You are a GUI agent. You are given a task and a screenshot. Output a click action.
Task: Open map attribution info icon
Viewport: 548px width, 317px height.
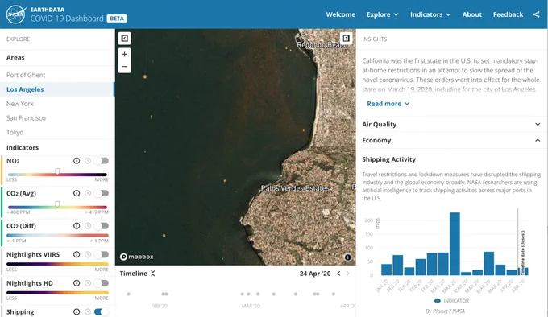348,257
